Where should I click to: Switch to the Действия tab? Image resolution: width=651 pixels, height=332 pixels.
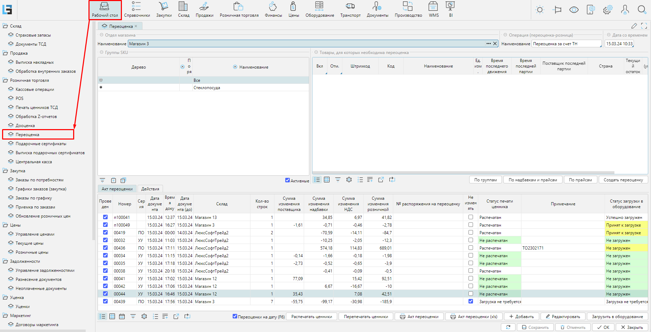pyautogui.click(x=150, y=189)
